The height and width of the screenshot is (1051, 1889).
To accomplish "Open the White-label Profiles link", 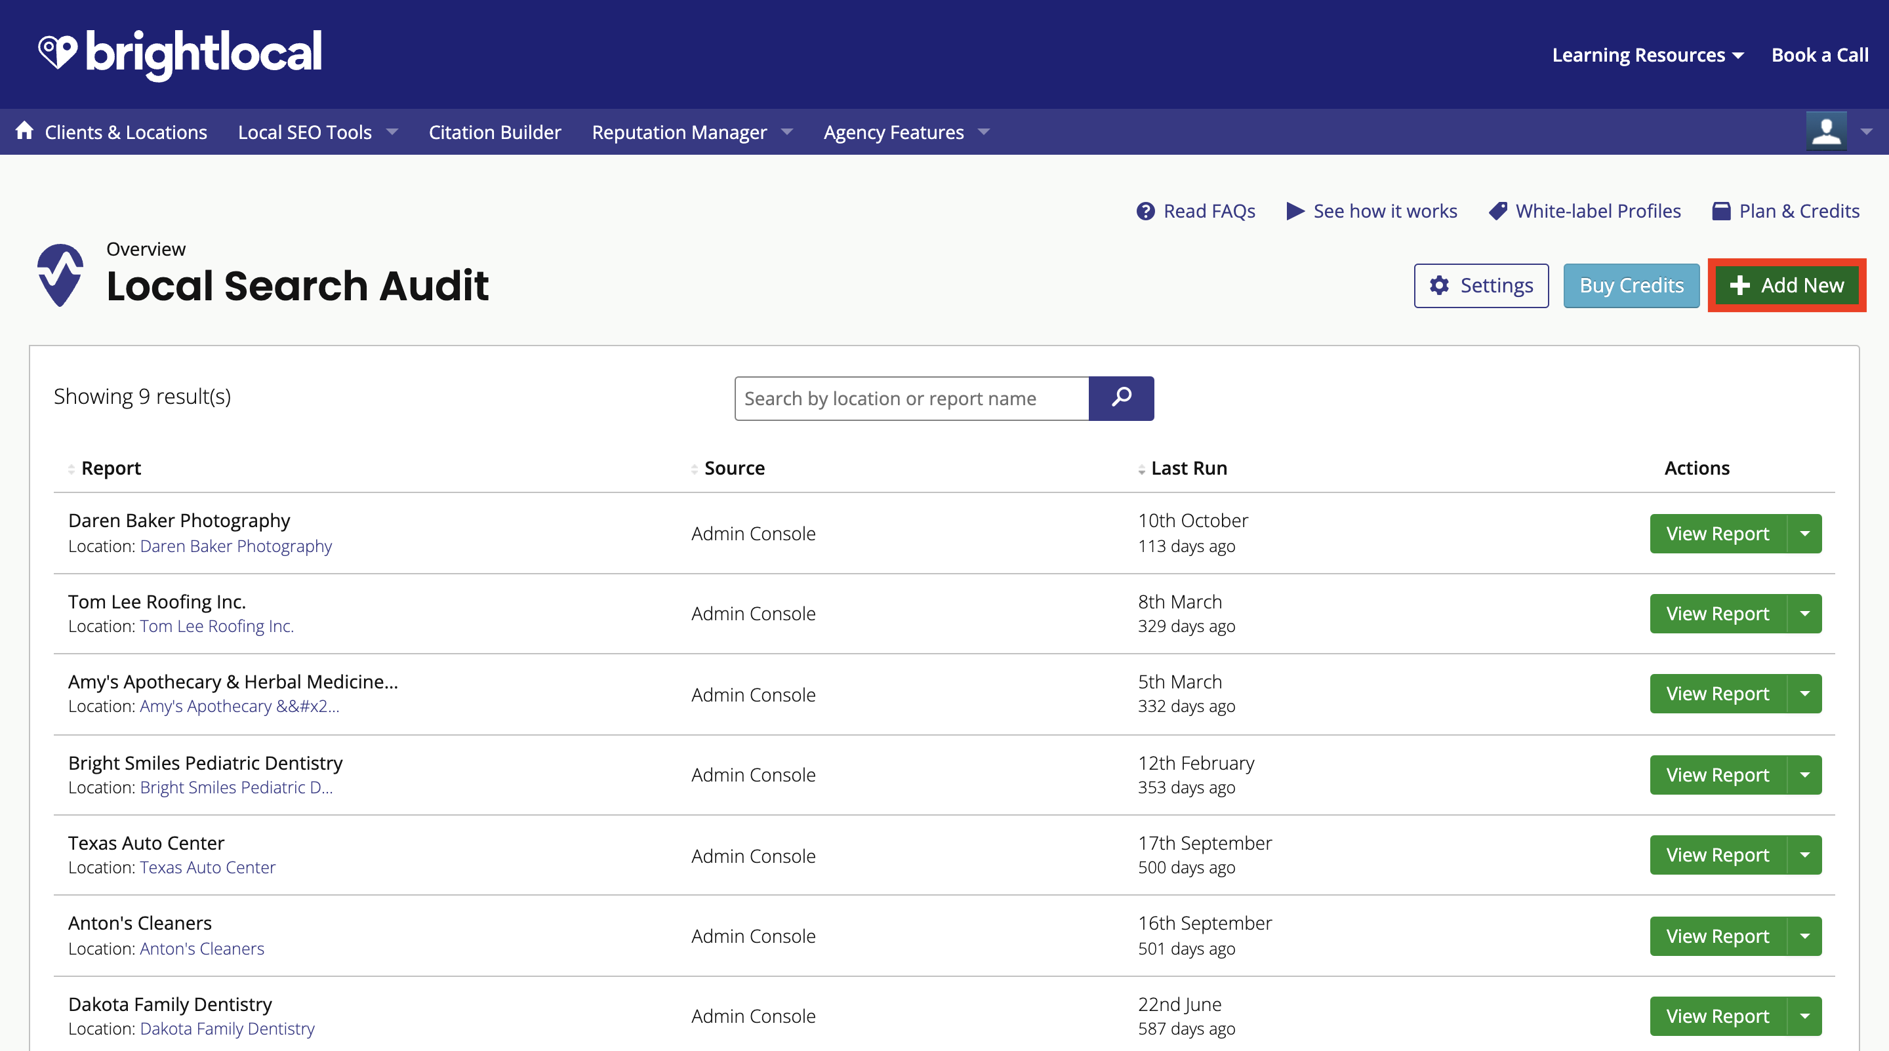I will point(1598,211).
